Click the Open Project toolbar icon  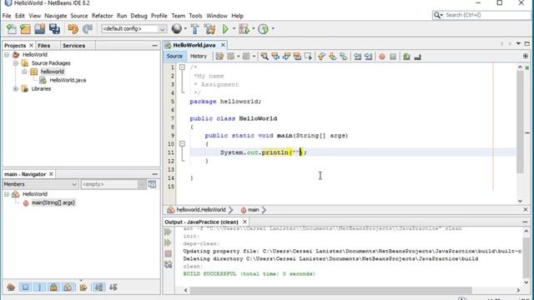click(39, 29)
